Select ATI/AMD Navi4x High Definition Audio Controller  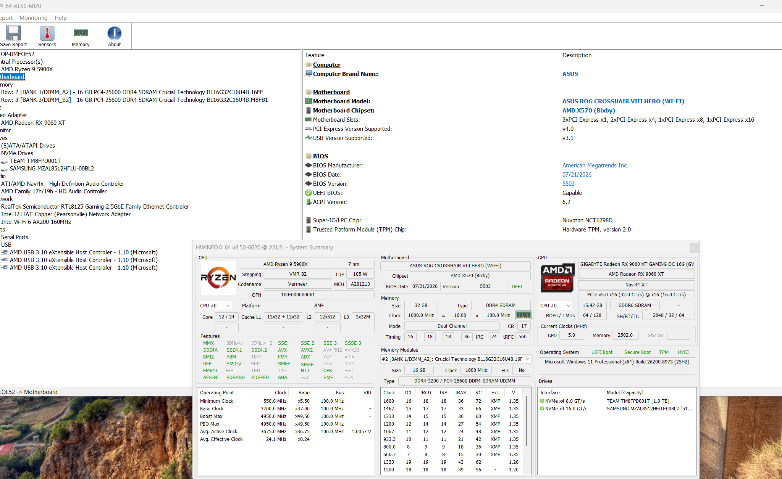63,183
